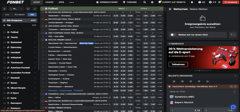Expand the Volleyball sidebar category
The image size is (240, 112).
[x=35, y=57]
